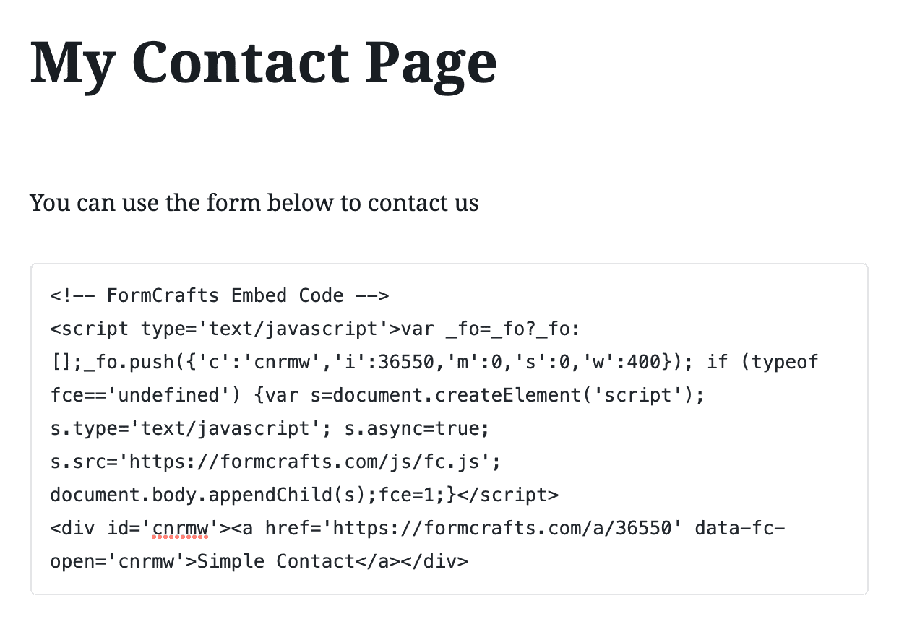899x624 pixels.
Task: Click the 'data-fc-' attribute text
Action: pos(739,528)
